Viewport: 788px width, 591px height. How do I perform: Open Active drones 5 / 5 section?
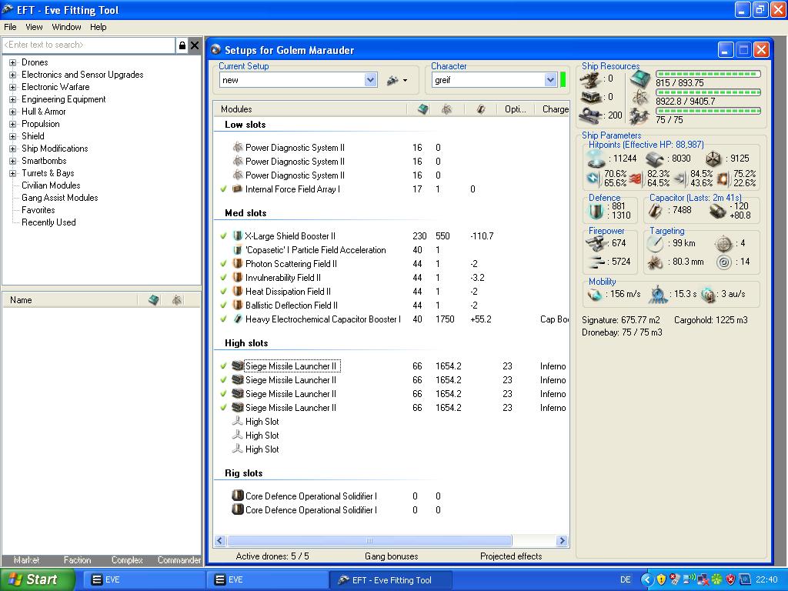coord(272,556)
